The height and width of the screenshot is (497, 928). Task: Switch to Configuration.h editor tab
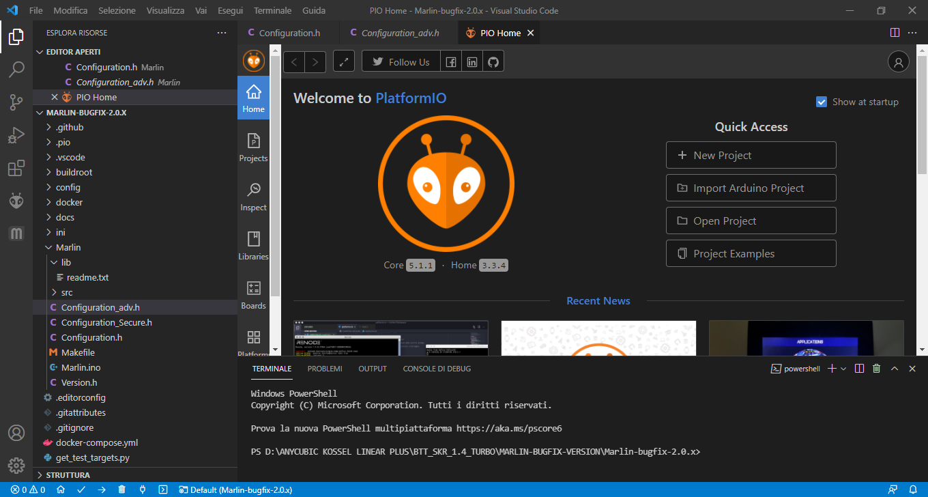(x=288, y=33)
